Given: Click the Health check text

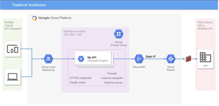Looking at the screenshot, I should pos(78,83).
